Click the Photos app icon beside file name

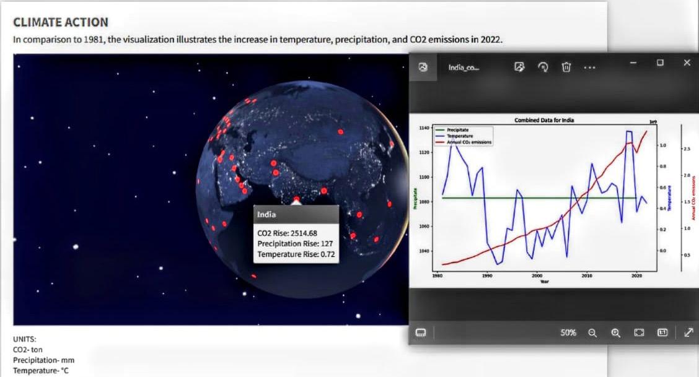click(x=423, y=67)
